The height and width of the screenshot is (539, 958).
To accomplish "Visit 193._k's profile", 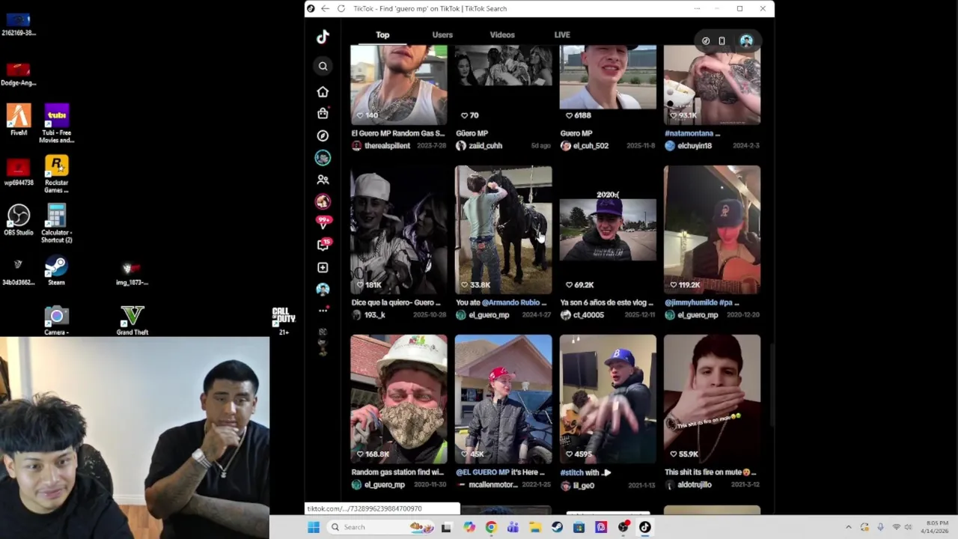I will (x=374, y=315).
